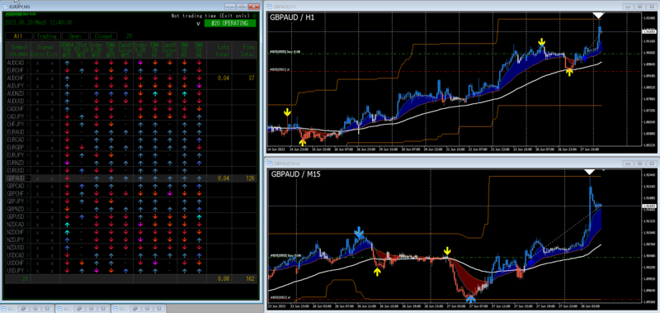Image resolution: width=660 pixels, height=313 pixels.
Task: Show the Closed positions tab
Action: pos(103,36)
